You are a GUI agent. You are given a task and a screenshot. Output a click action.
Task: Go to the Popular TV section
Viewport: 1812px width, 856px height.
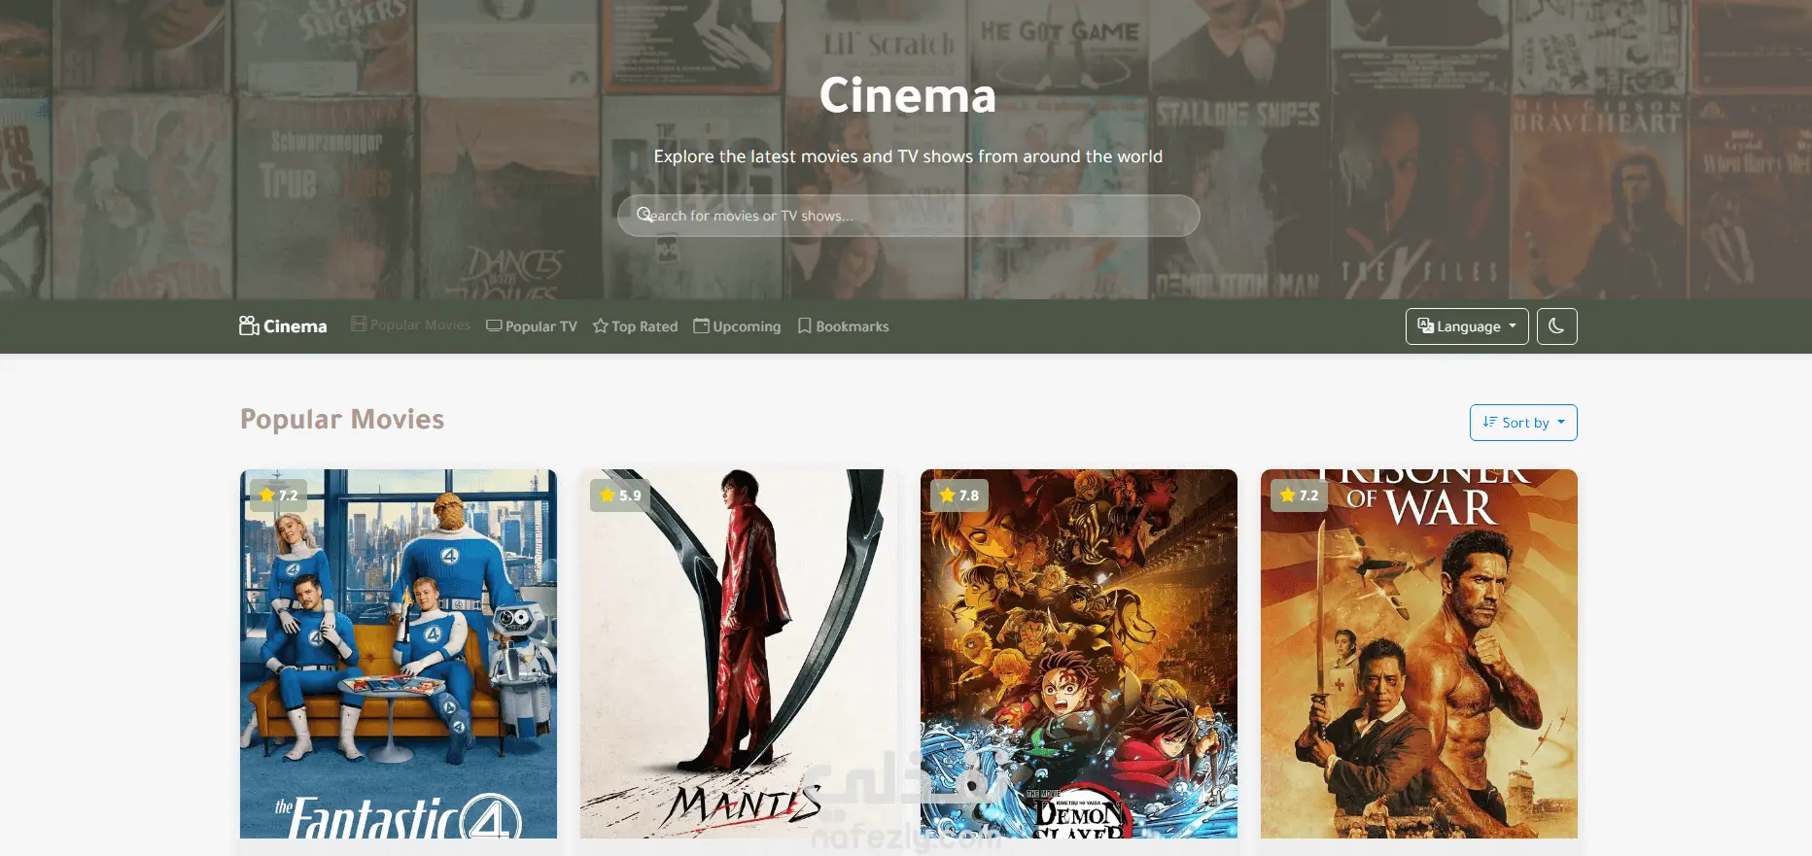[532, 326]
